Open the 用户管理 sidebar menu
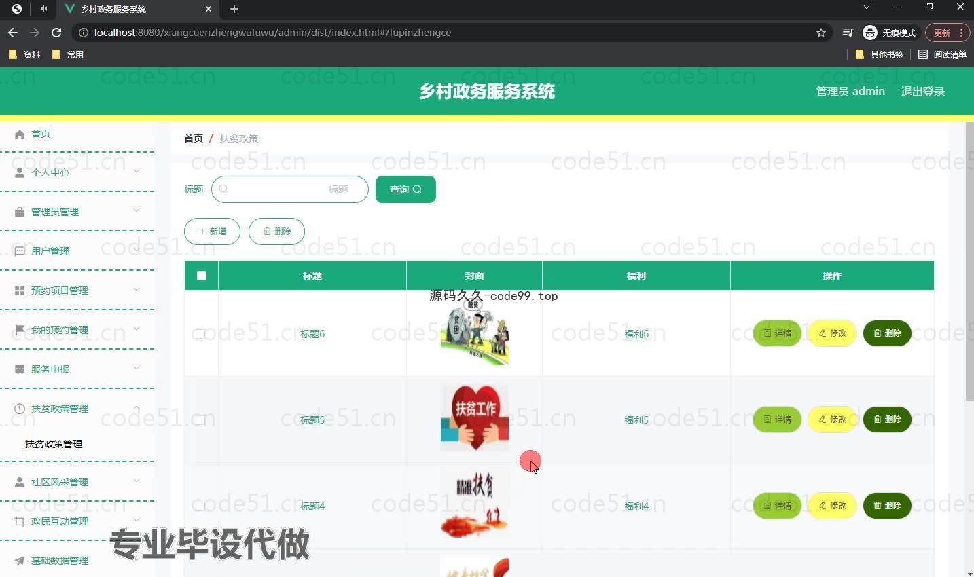The image size is (974, 577). 77,251
